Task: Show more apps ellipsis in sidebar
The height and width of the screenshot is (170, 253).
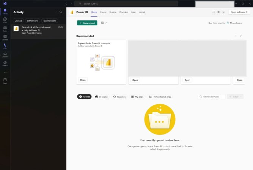Action: coord(5,72)
